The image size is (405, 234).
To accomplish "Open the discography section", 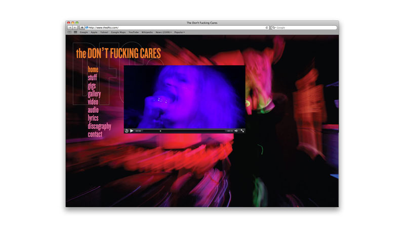I will [x=99, y=126].
